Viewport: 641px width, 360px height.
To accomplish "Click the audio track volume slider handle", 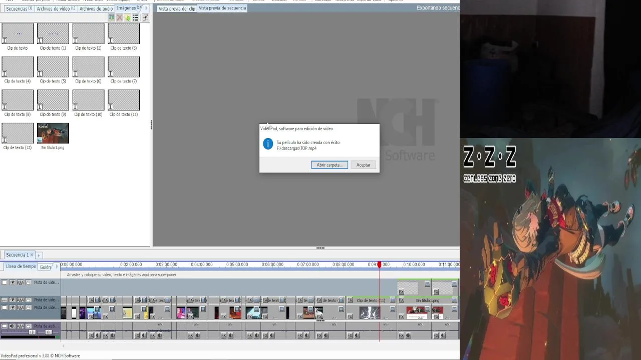I will coord(32,332).
